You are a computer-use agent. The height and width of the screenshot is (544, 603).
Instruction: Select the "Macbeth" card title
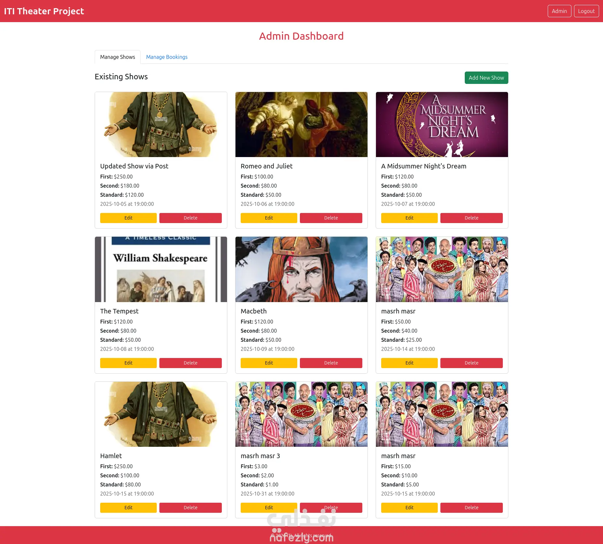[253, 311]
